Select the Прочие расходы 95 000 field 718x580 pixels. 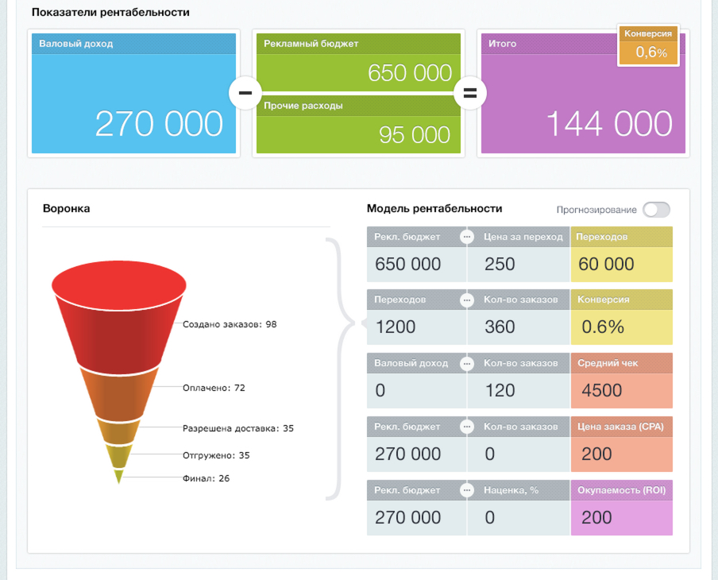tap(357, 134)
